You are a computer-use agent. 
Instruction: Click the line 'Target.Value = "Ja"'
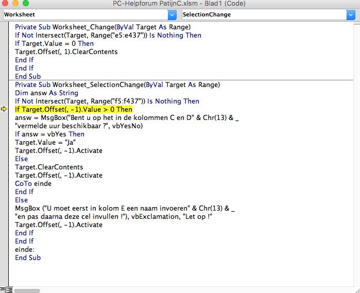45,142
